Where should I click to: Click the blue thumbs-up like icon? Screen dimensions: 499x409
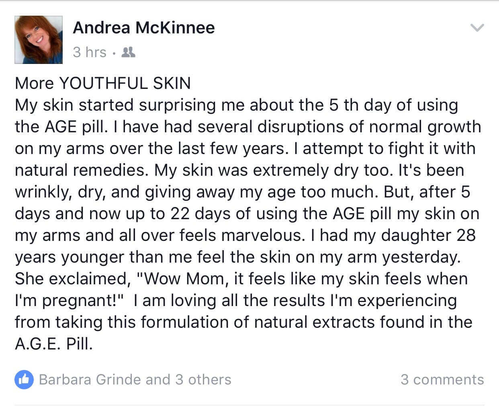pos(24,380)
